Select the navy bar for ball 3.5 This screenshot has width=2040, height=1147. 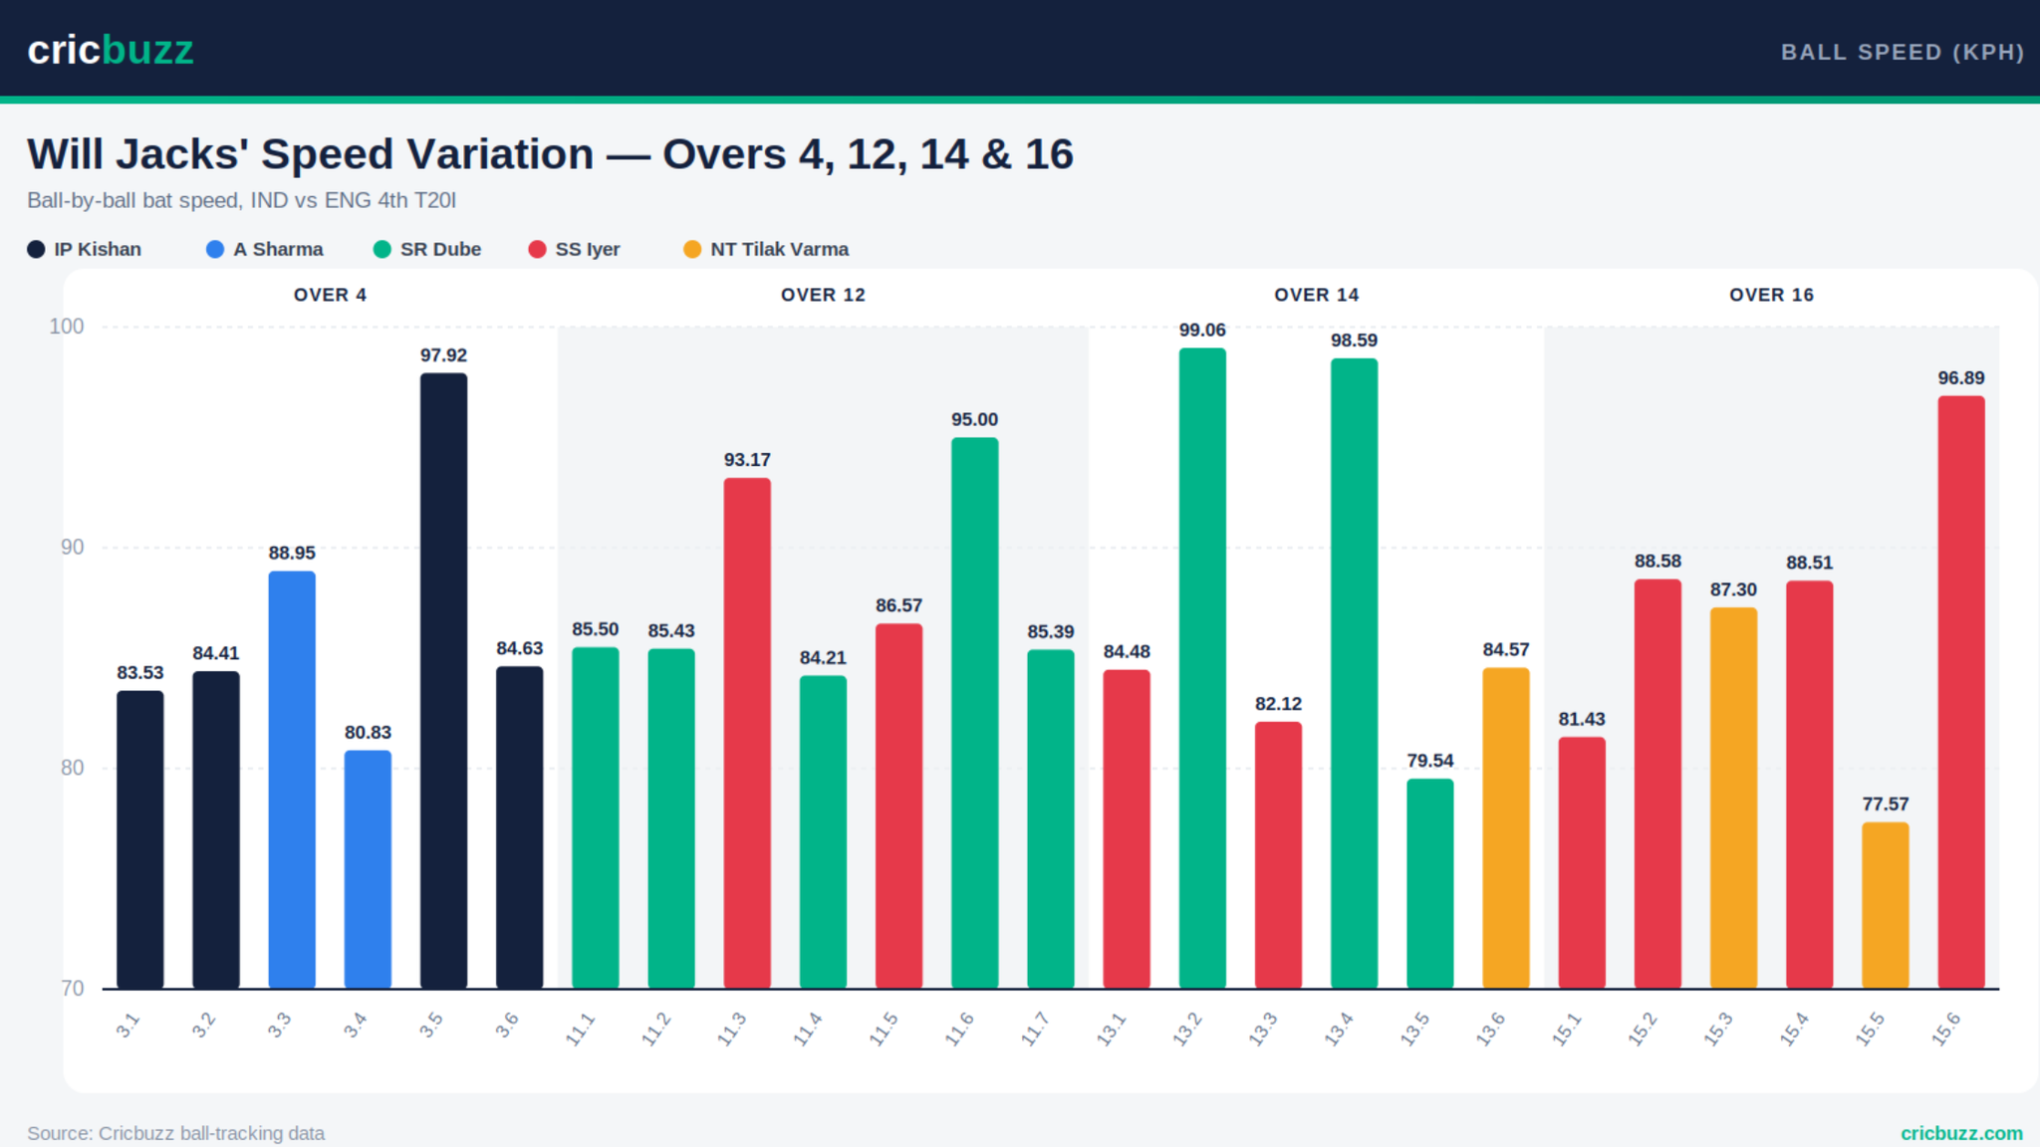pos(443,681)
